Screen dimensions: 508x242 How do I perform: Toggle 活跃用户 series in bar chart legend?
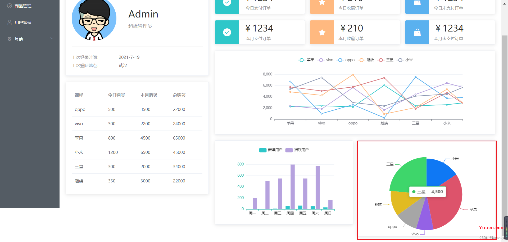[297, 150]
